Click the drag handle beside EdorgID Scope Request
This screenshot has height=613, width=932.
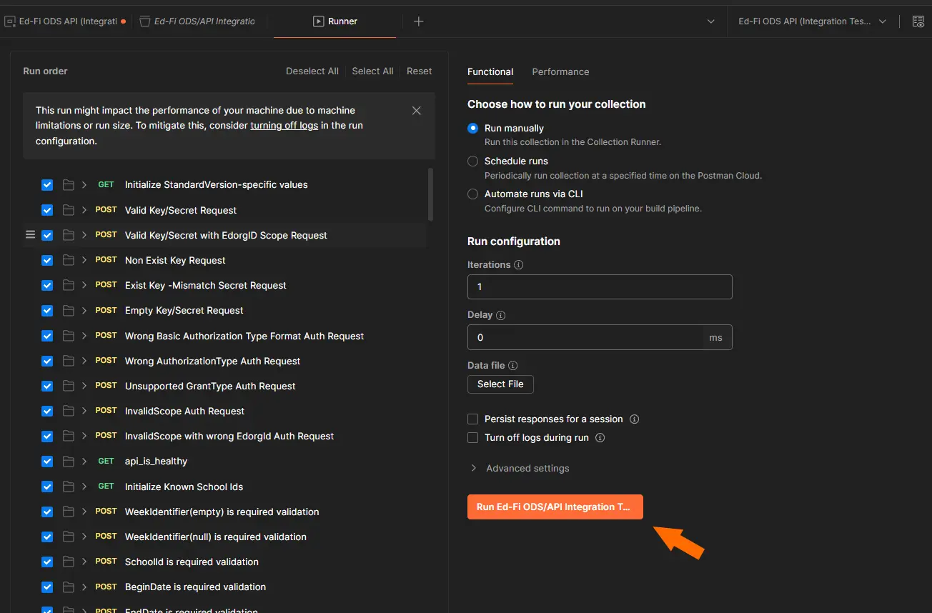(x=30, y=235)
